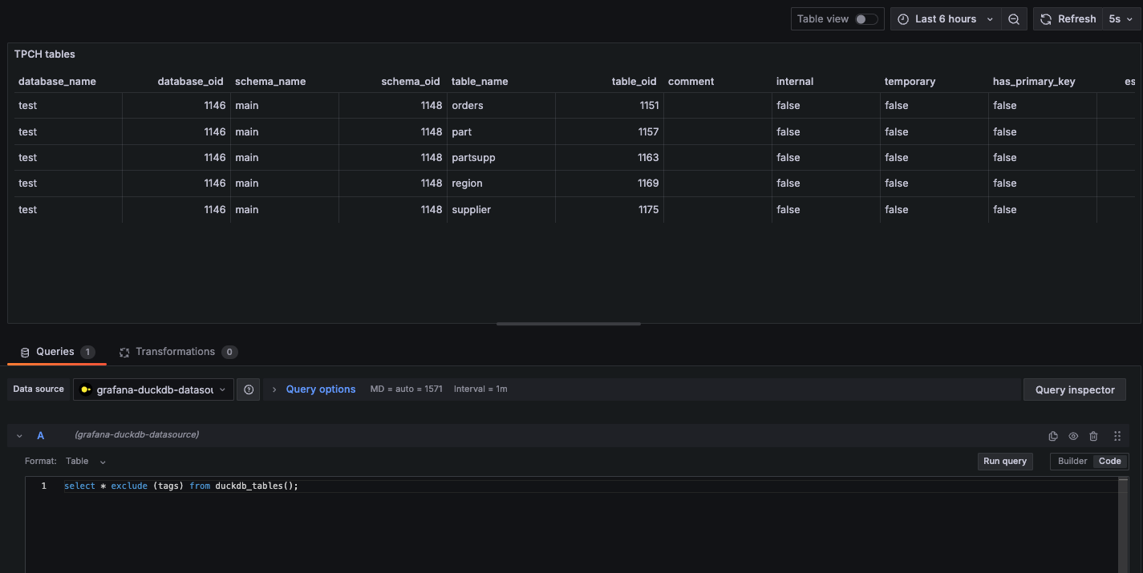
Task: Click the TPCH tables panel title
Action: 45,54
